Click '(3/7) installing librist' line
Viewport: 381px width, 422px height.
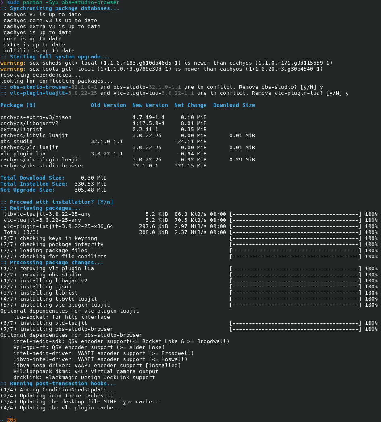click(189, 293)
